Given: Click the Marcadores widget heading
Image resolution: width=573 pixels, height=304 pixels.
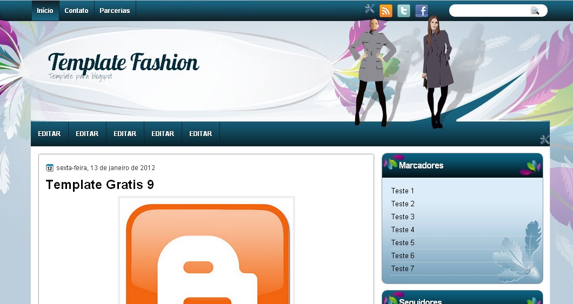Looking at the screenshot, I should pyautogui.click(x=421, y=166).
